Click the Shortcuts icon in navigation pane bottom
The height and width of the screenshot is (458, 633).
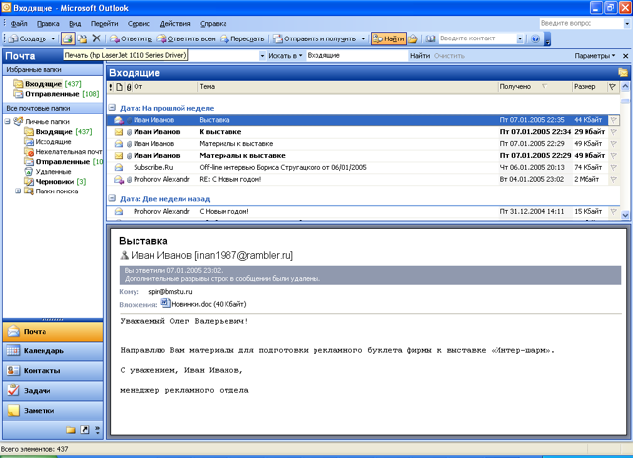point(85,429)
